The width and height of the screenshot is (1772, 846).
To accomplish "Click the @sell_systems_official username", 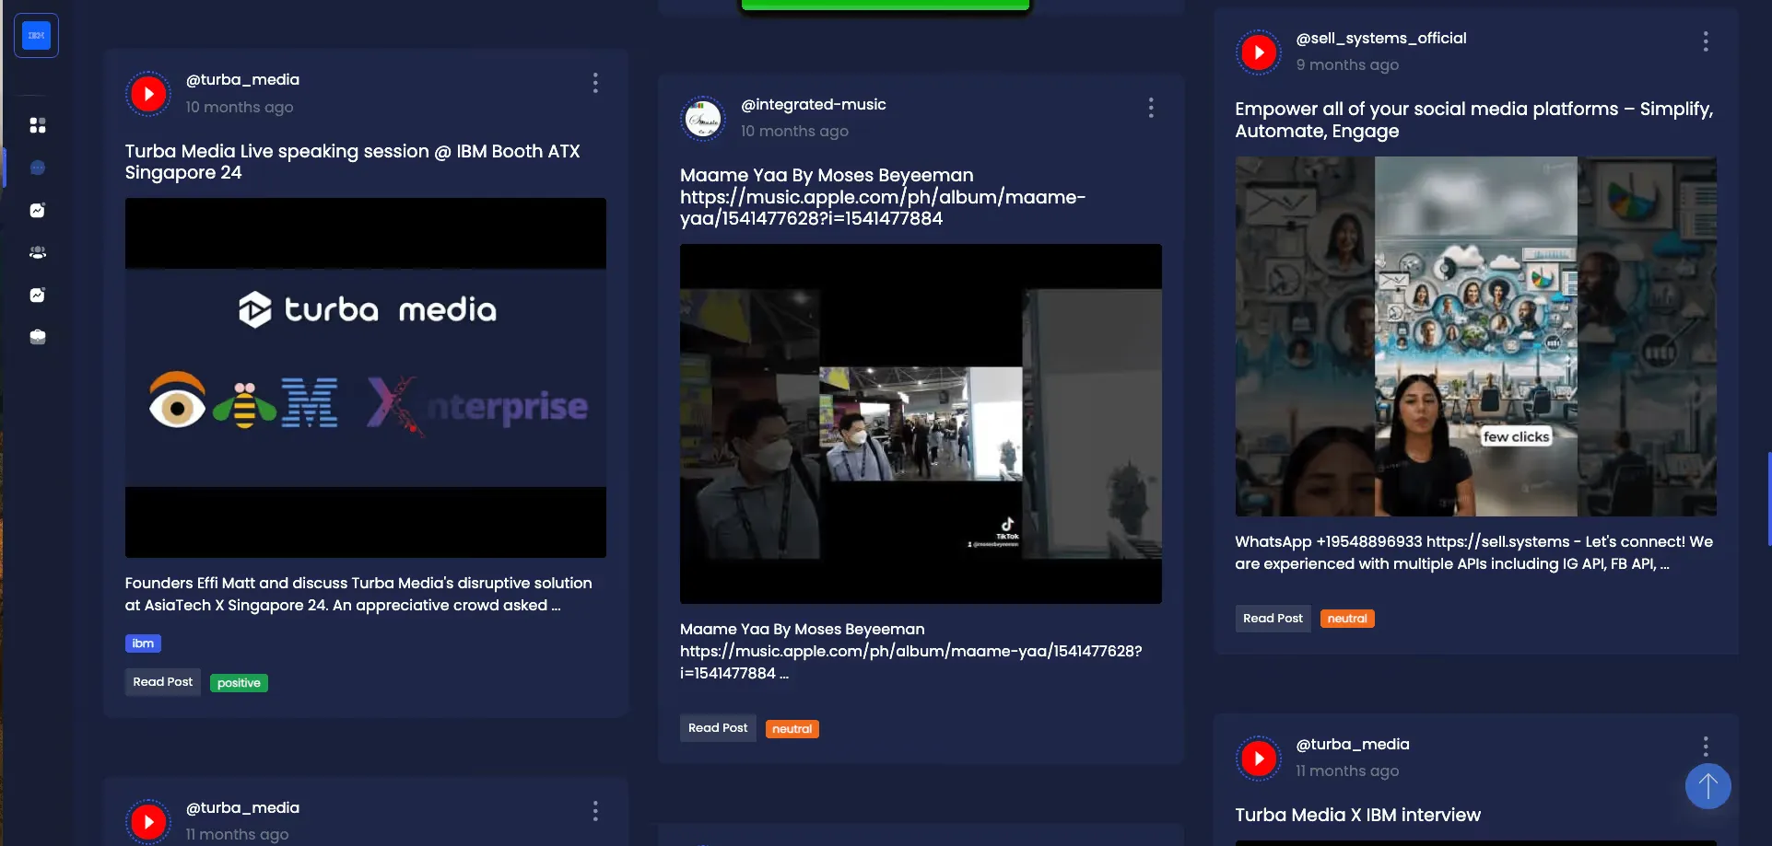I will tap(1381, 39).
